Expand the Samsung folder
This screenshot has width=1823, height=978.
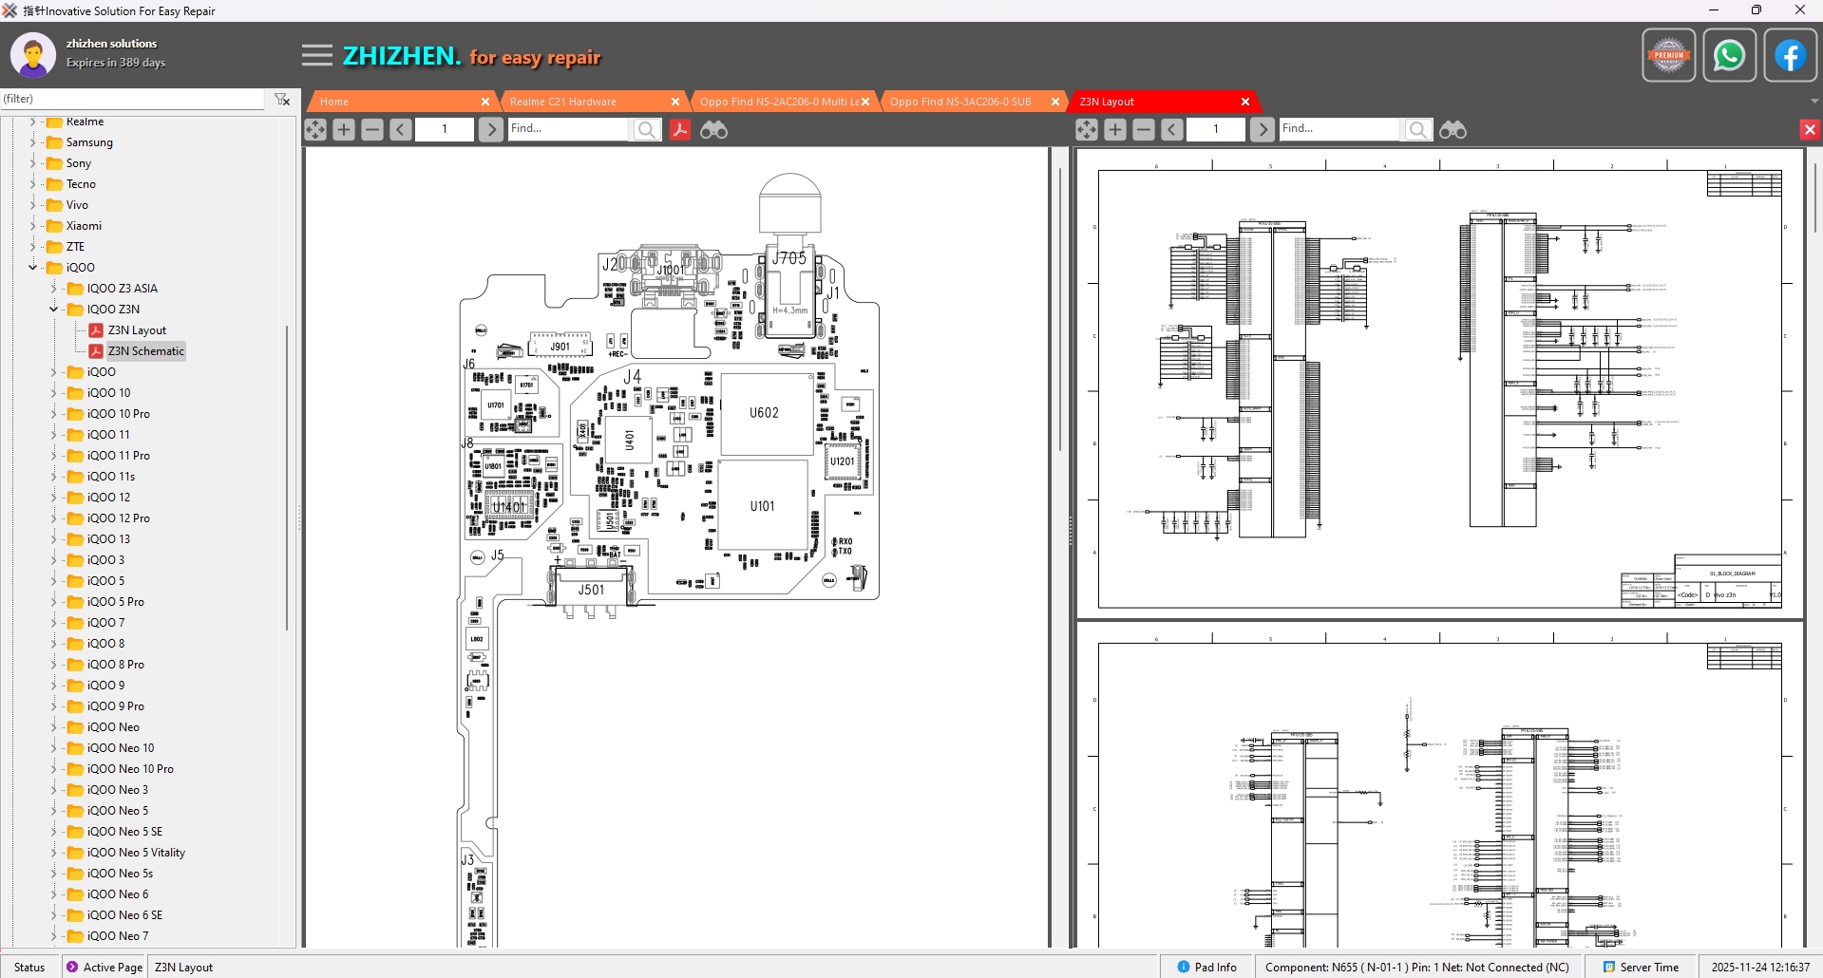coord(33,142)
